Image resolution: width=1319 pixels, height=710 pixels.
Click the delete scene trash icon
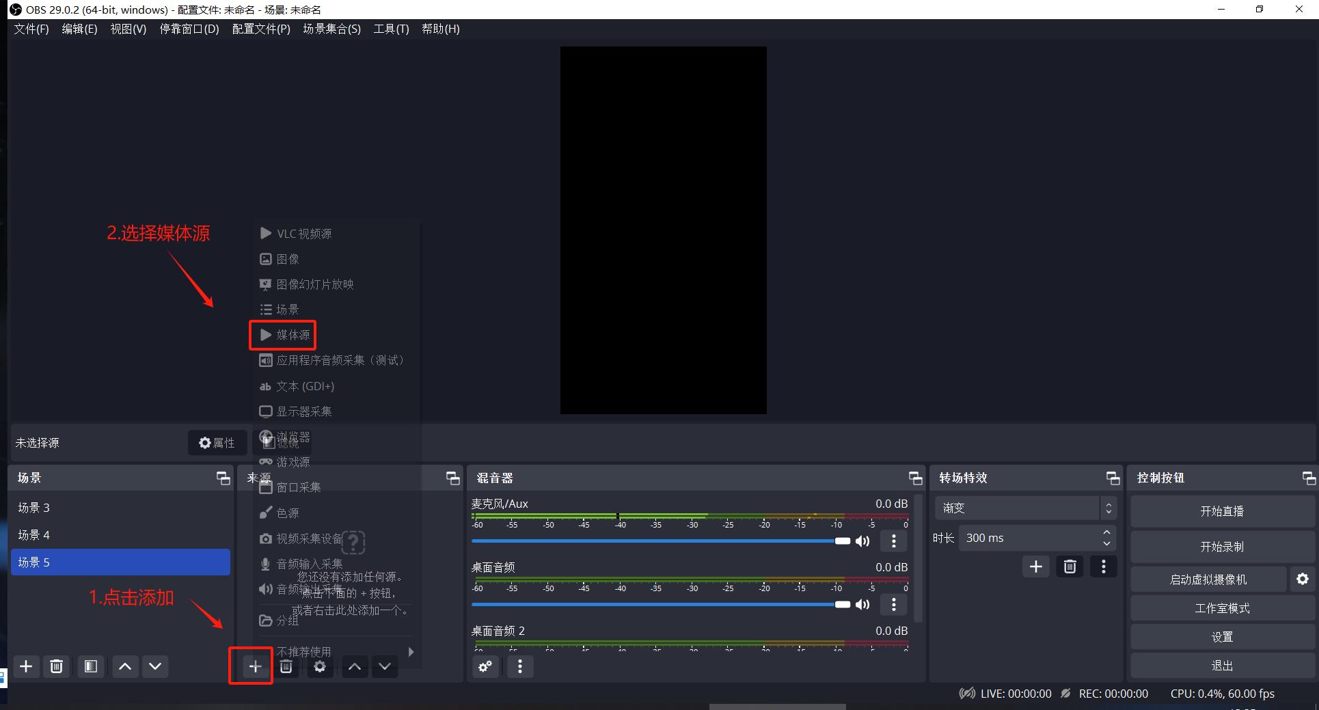tap(56, 666)
